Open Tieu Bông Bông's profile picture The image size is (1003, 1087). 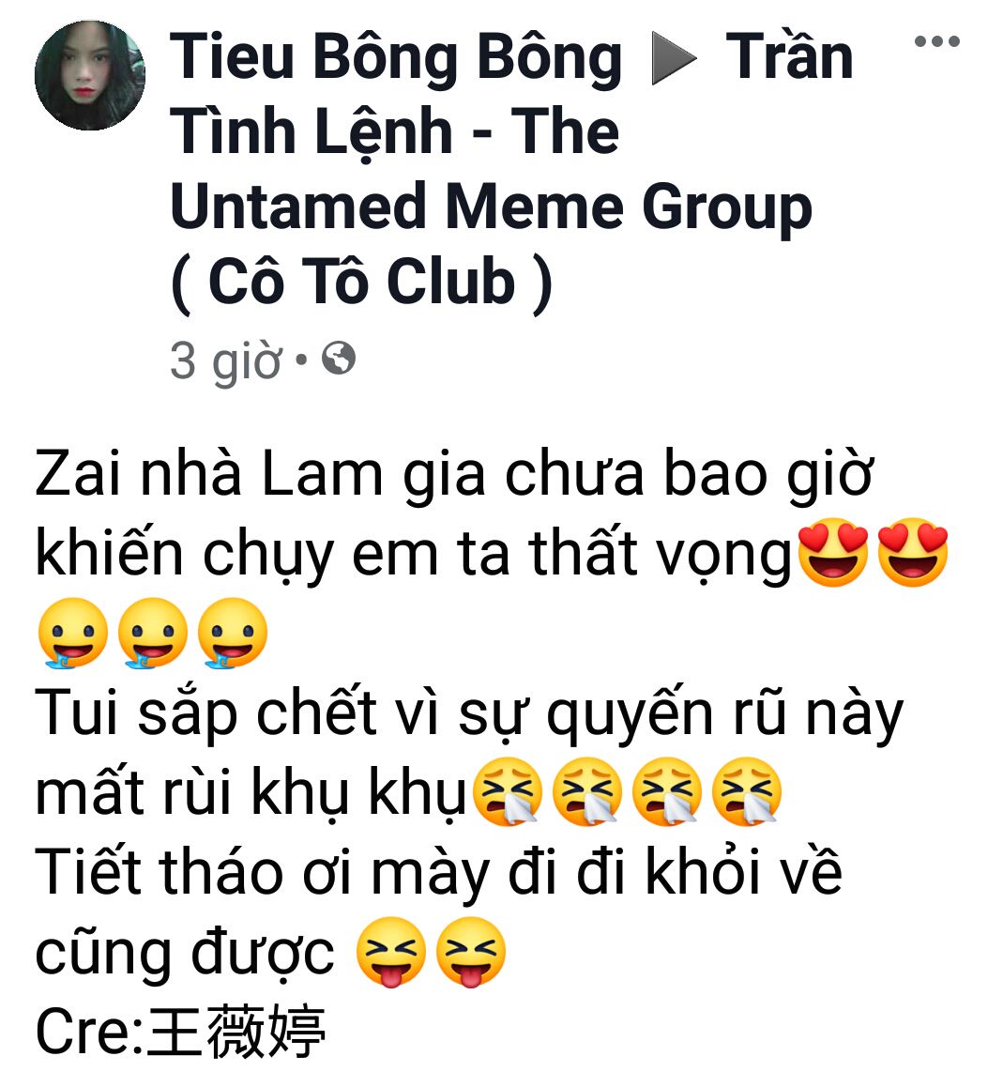point(90,75)
